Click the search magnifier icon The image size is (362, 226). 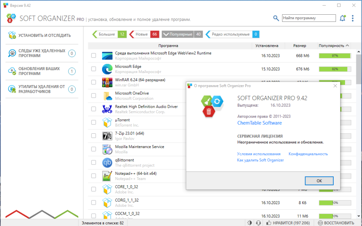(x=276, y=18)
